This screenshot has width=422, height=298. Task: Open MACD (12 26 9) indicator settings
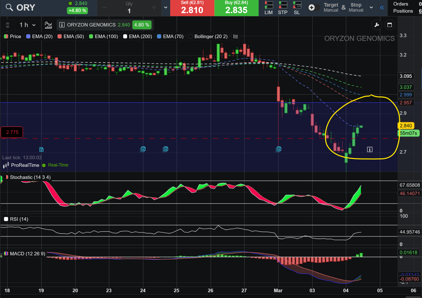(25, 254)
